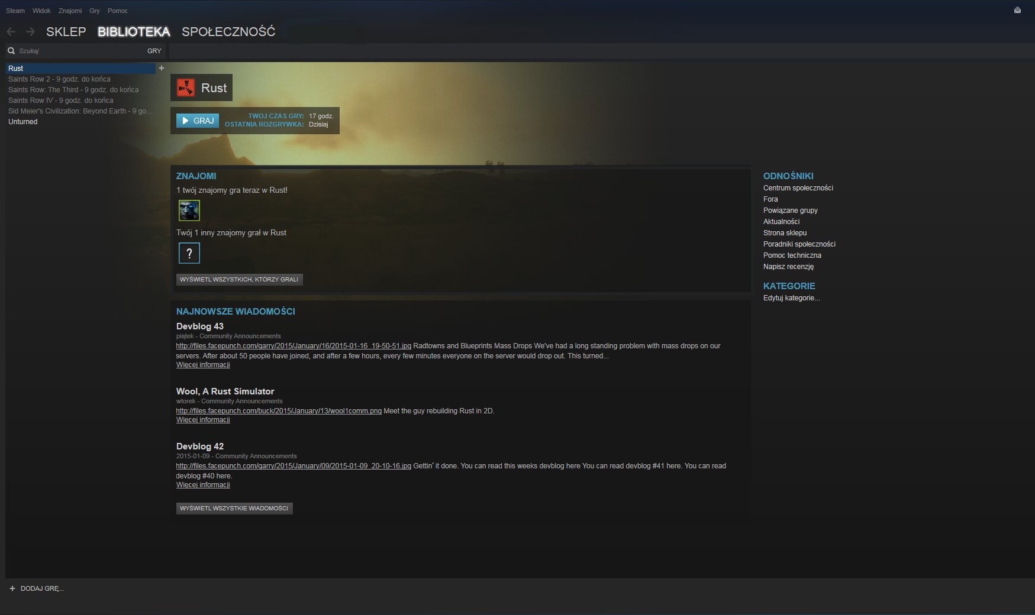Open the 2015-01-09 facepunch image link
The image size is (1035, 615).
(x=294, y=466)
